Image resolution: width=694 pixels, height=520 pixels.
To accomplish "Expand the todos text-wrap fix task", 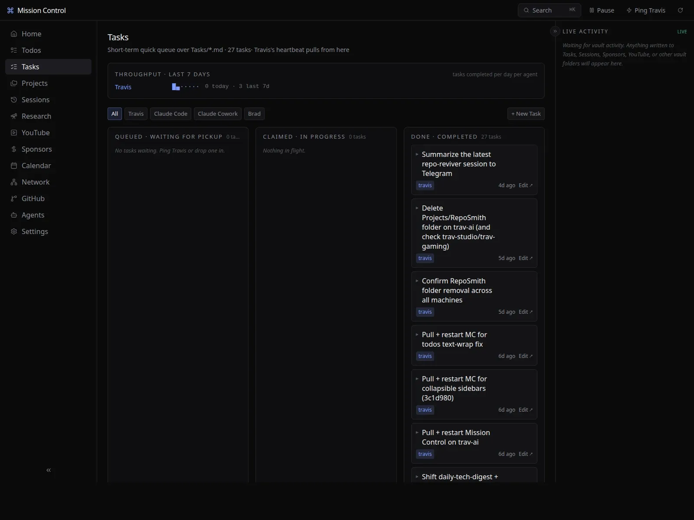I will (417, 335).
